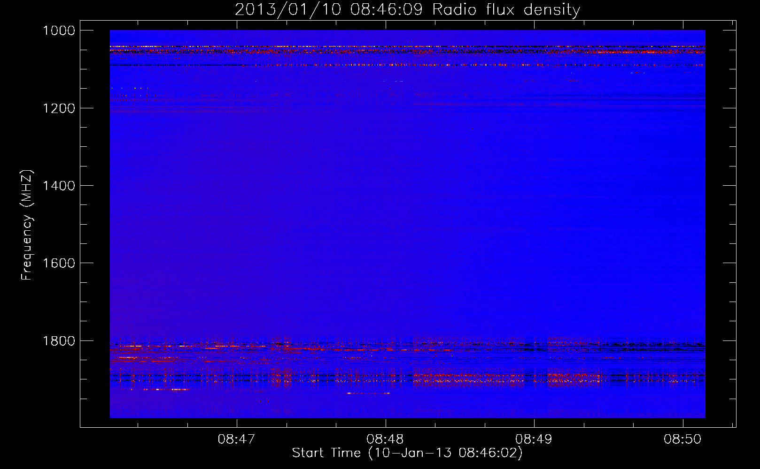
Task: Click the 1400 frequency tick label
Action: (59, 186)
